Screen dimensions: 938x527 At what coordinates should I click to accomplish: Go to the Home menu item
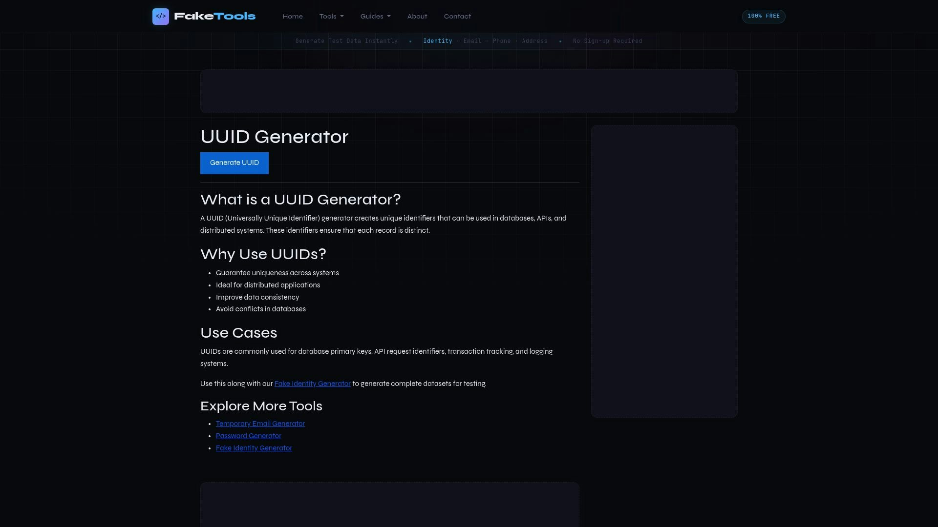coord(293,16)
